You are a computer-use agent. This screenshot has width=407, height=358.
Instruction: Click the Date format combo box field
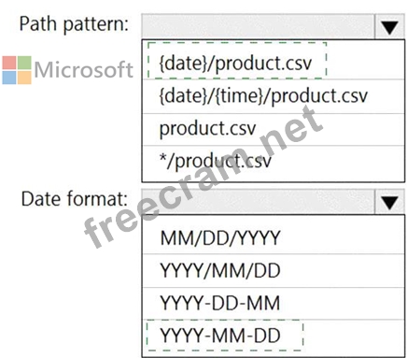(258, 202)
